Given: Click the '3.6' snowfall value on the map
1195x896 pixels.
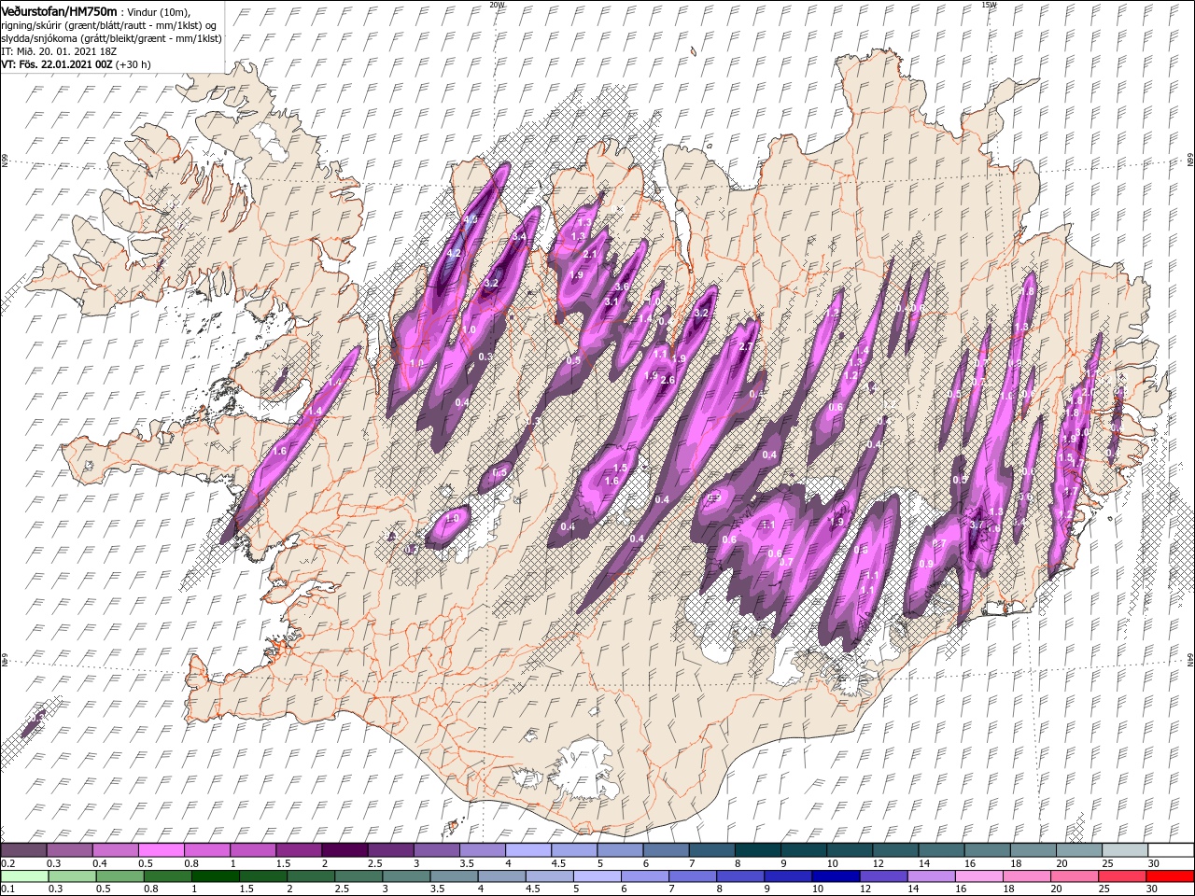Looking at the screenshot, I should click(622, 287).
